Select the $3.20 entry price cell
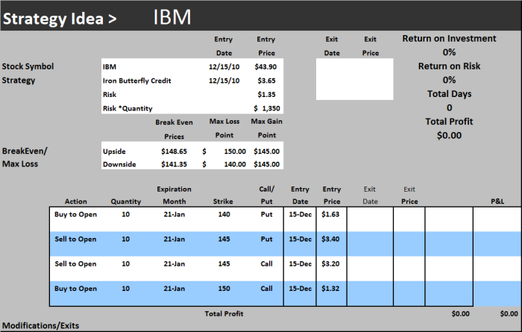Viewport: 522px width, 332px height. click(330, 264)
